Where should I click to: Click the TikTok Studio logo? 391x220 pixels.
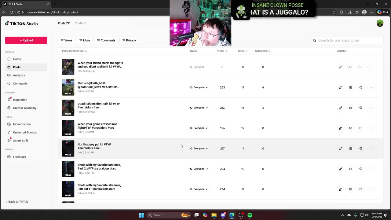(x=21, y=24)
